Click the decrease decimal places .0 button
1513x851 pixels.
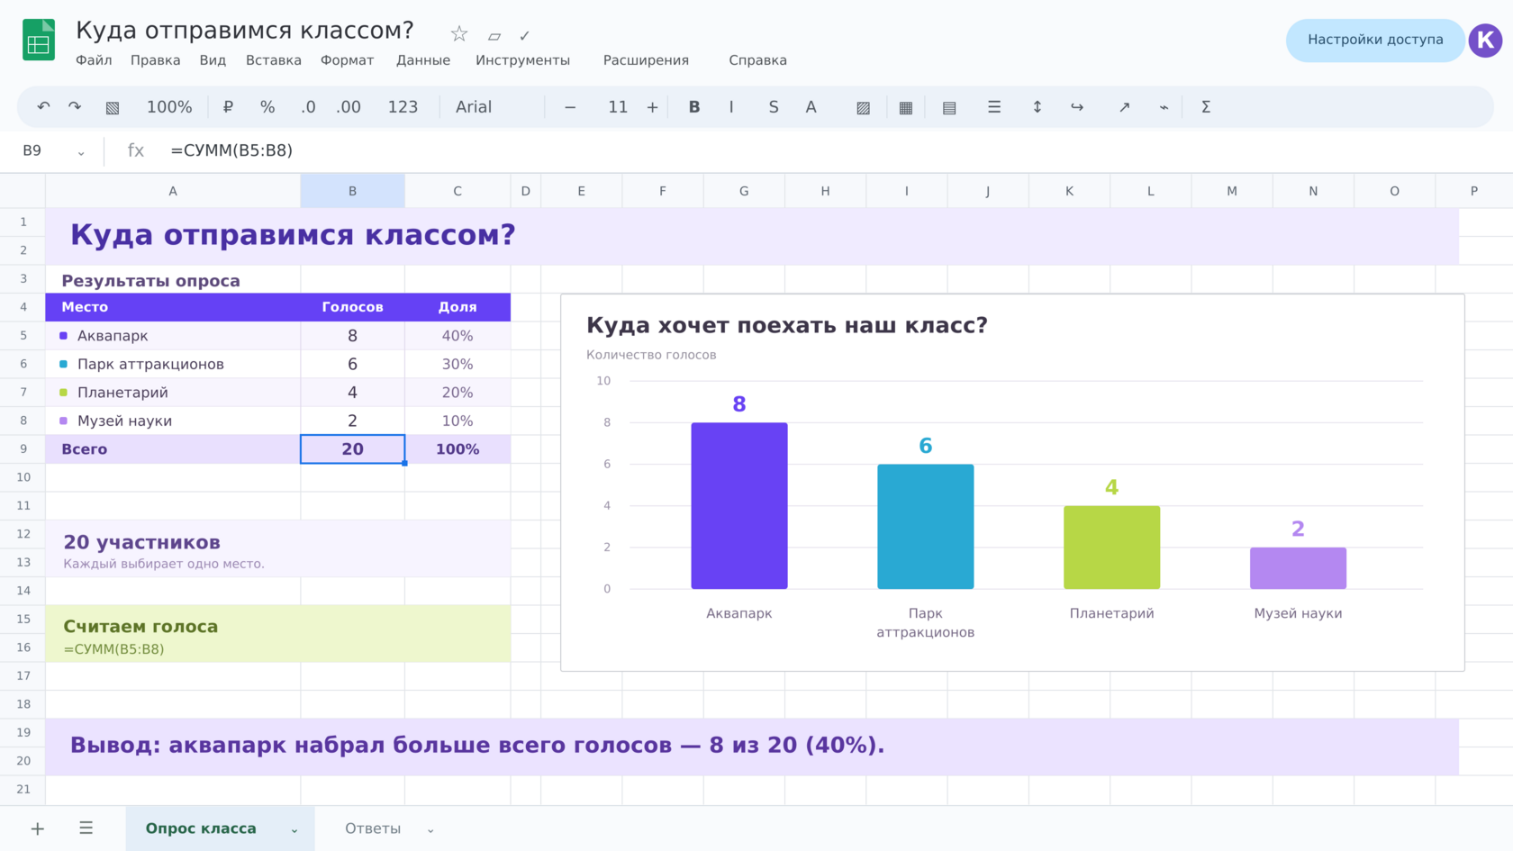coord(308,107)
